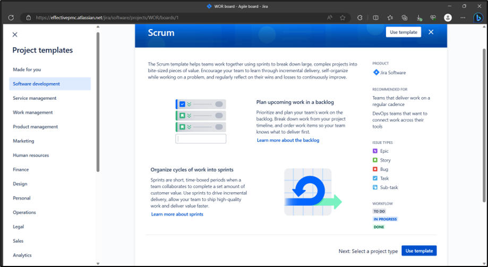Image resolution: width=488 pixels, height=267 pixels.
Task: Open the Collections icon in the toolbar
Action: [x=405, y=18]
